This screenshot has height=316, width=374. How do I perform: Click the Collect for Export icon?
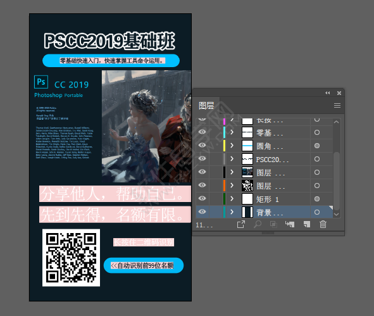[241, 224]
